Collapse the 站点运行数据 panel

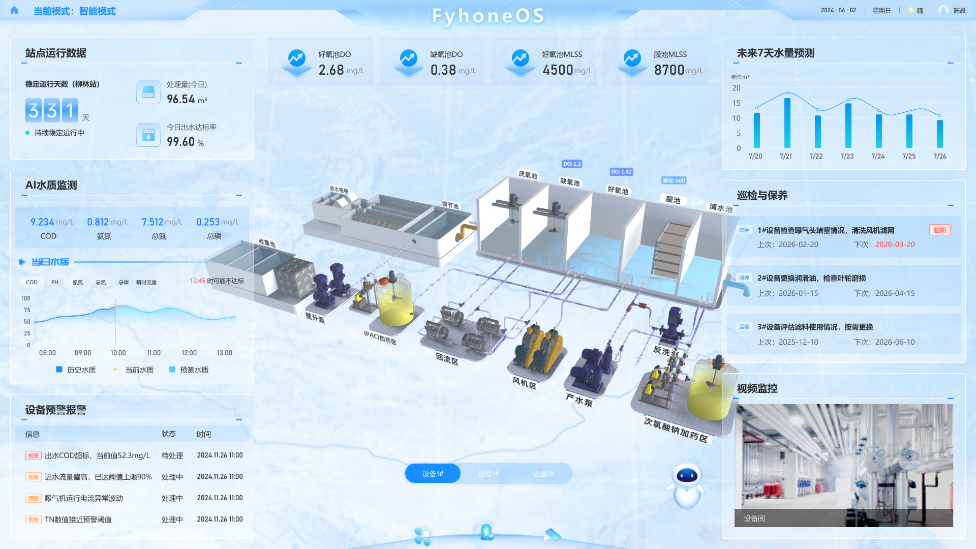pos(238,63)
